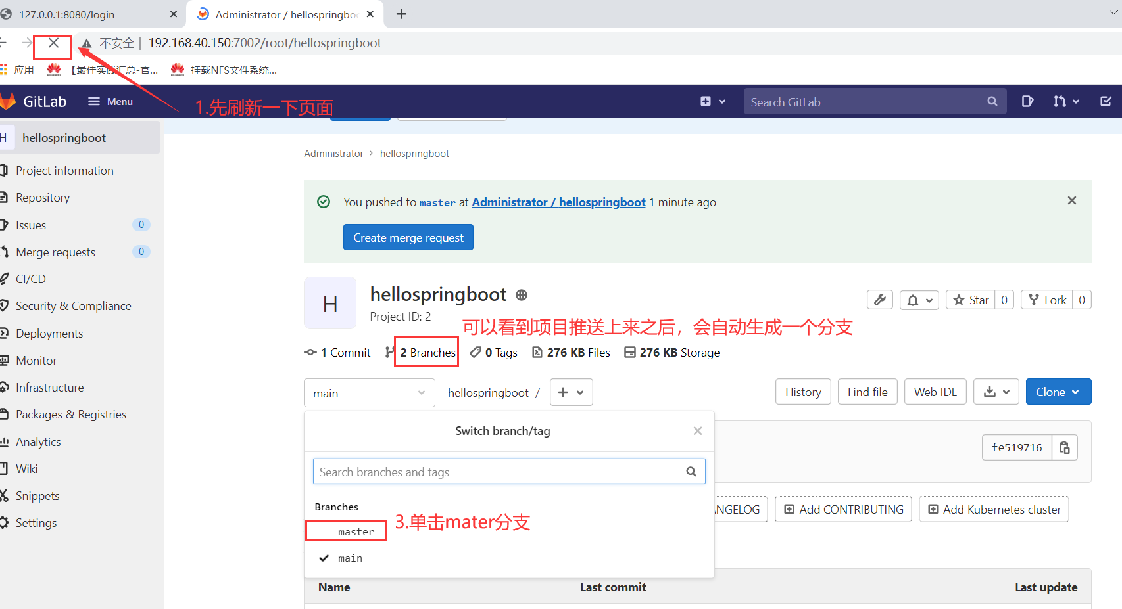Click the Find file button

tap(867, 392)
